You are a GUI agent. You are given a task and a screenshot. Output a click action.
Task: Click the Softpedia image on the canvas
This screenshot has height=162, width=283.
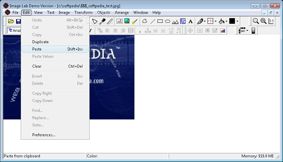click(112, 77)
